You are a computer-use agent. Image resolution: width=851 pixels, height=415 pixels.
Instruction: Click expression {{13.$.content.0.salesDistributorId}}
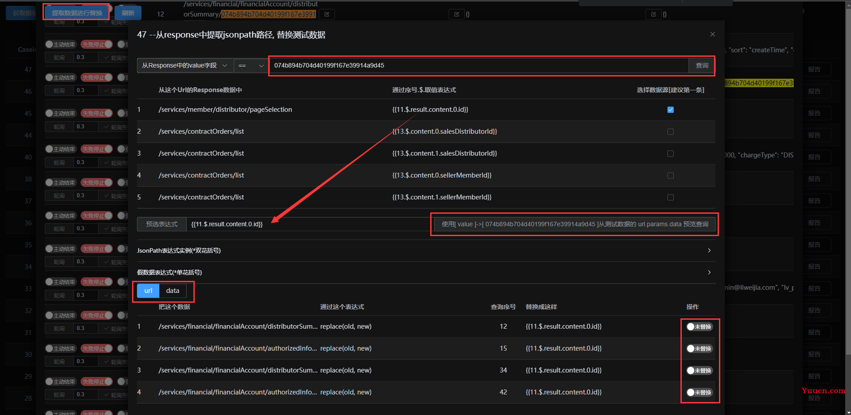click(445, 131)
